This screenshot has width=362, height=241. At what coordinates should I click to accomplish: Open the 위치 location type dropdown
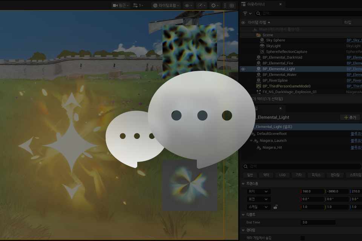(x=259, y=191)
